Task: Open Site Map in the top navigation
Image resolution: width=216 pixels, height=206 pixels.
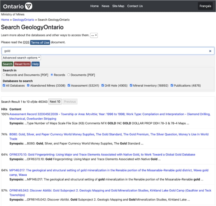Action: click(118, 6)
